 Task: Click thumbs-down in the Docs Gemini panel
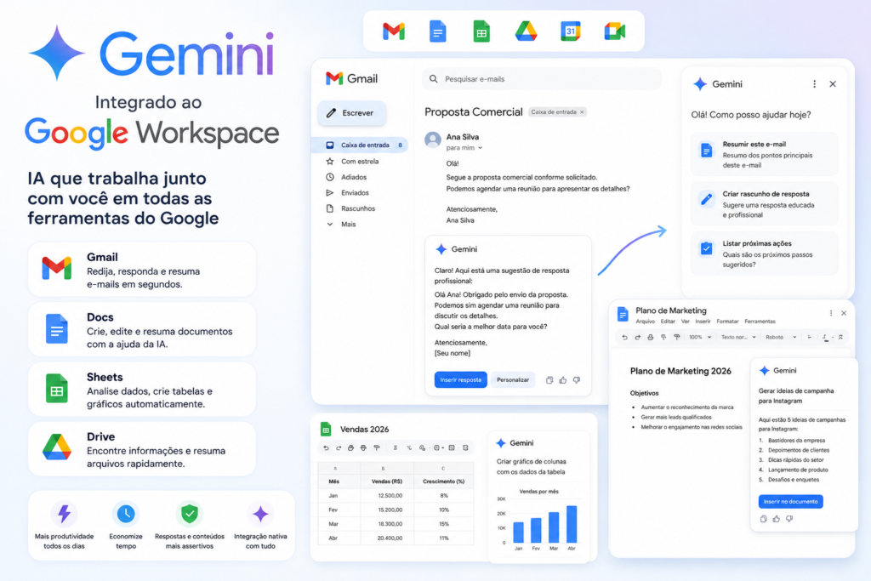pyautogui.click(x=789, y=519)
